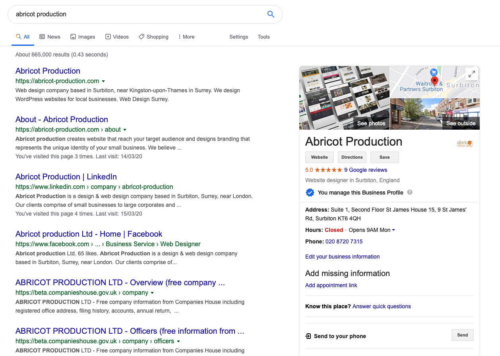The height and width of the screenshot is (356, 500).
Task: Expand dropdown arrow after companieshouse › company URL
Action: (152, 293)
